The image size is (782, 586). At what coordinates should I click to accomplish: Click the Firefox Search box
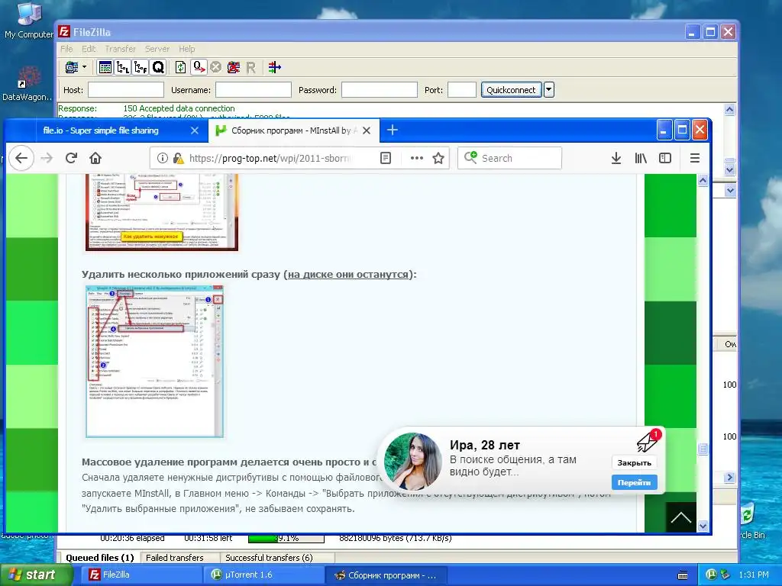(x=509, y=158)
